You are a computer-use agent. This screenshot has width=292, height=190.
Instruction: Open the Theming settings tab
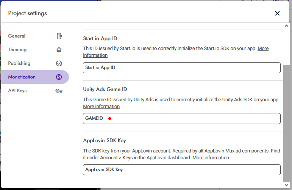[x=35, y=50]
